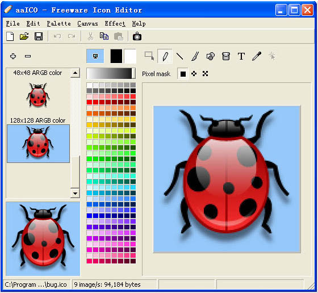318x293 pixels.
Task: Choose the Brush tool
Action: pyautogui.click(x=195, y=56)
